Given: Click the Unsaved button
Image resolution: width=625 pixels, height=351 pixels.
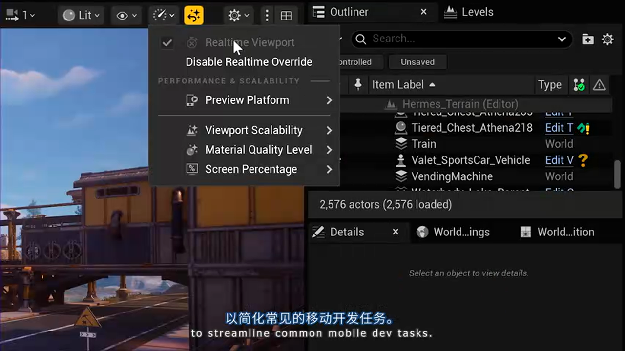Looking at the screenshot, I should [417, 62].
